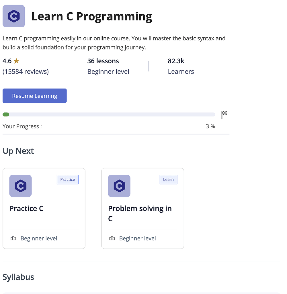Image resolution: width=287 pixels, height=294 pixels.
Task: Select the Practice badge on the Practice C card
Action: coord(67,179)
